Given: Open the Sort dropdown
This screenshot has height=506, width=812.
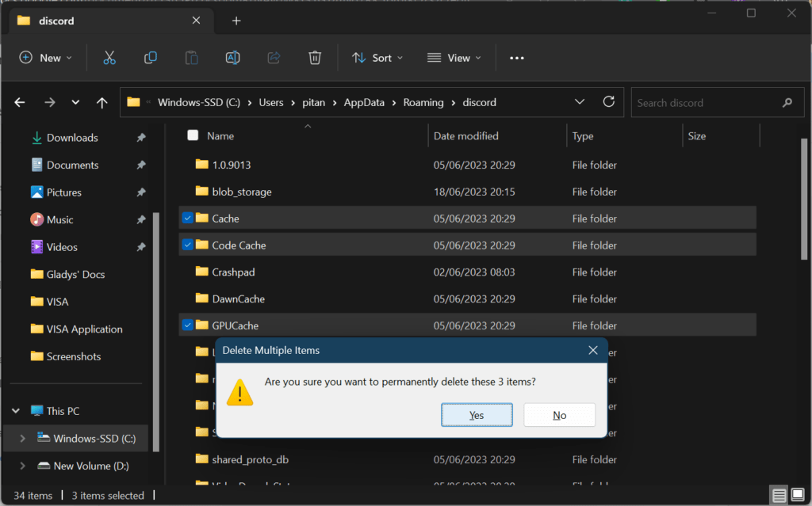Looking at the screenshot, I should click(377, 57).
